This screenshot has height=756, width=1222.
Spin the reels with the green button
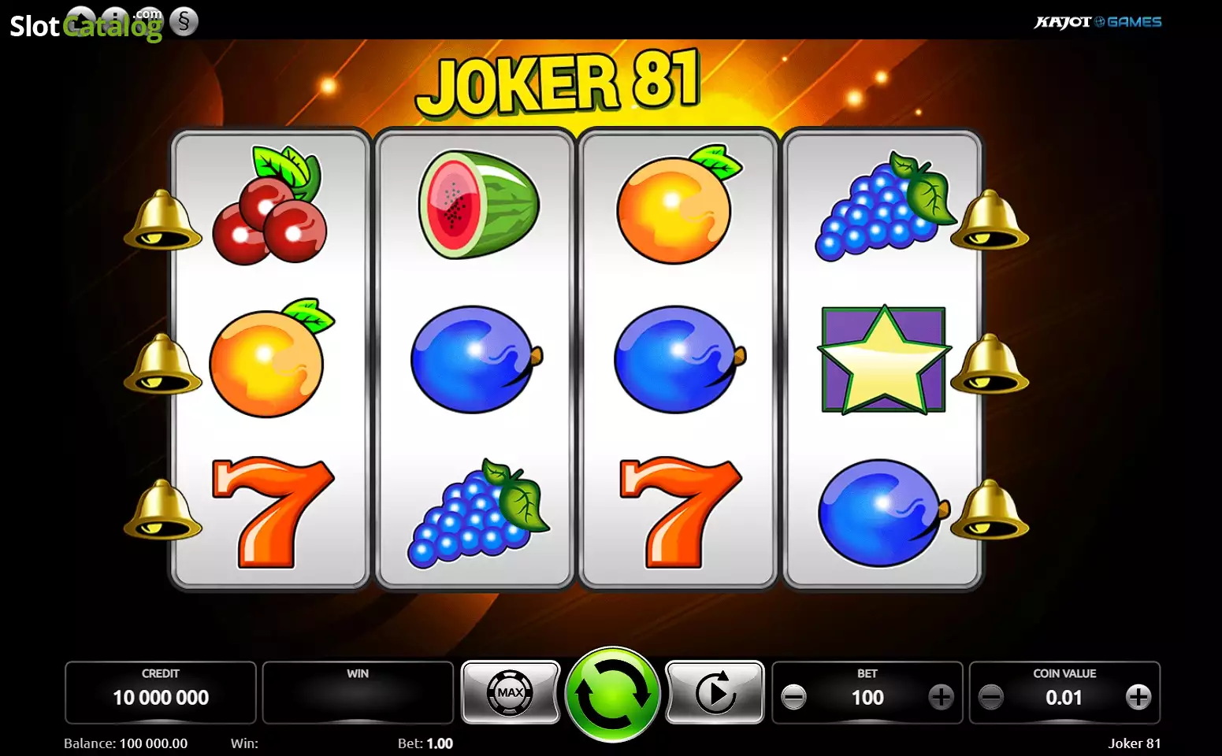click(x=612, y=694)
